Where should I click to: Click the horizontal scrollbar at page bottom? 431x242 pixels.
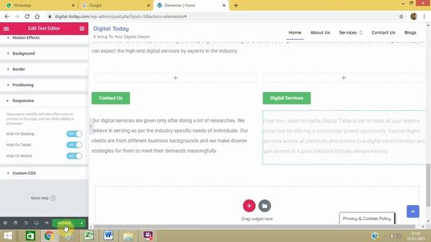pos(255,227)
